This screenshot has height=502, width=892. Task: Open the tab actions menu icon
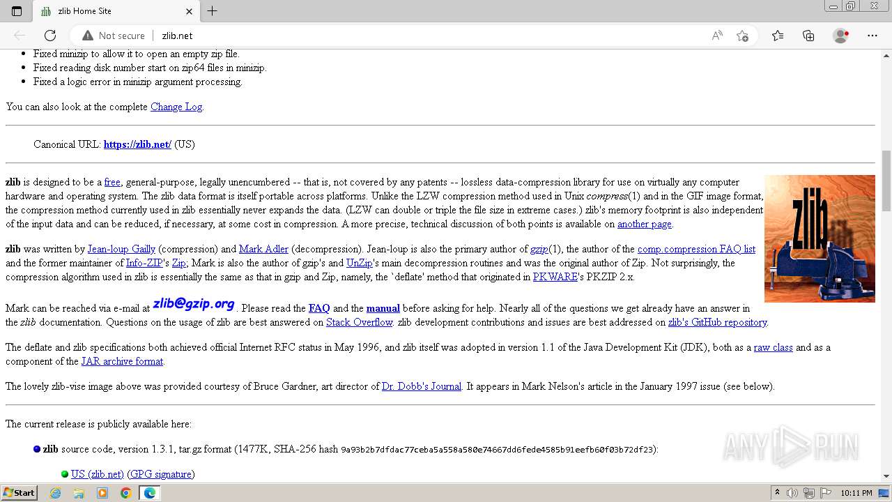tap(17, 11)
